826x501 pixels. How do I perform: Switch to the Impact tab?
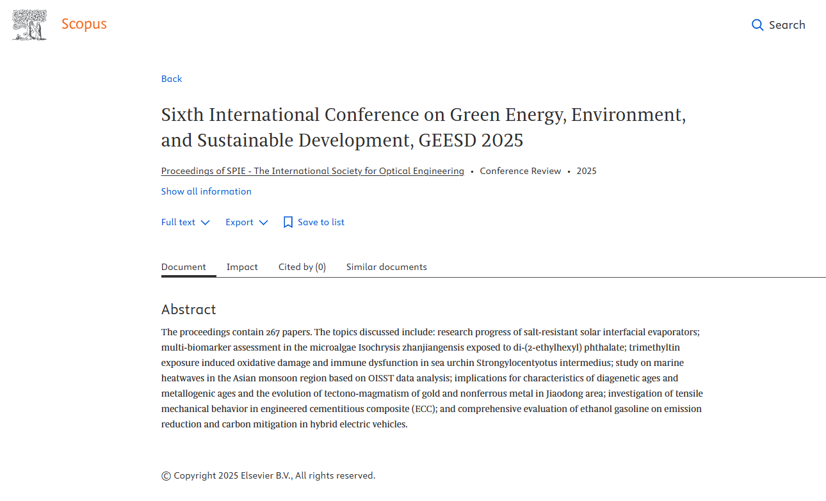point(242,267)
